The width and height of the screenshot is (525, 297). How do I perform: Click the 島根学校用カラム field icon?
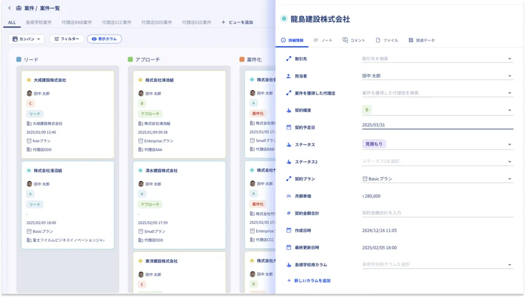pyautogui.click(x=289, y=265)
